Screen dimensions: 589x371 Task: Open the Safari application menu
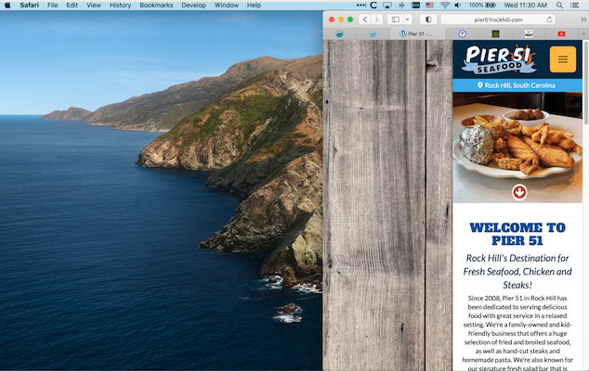(x=30, y=6)
